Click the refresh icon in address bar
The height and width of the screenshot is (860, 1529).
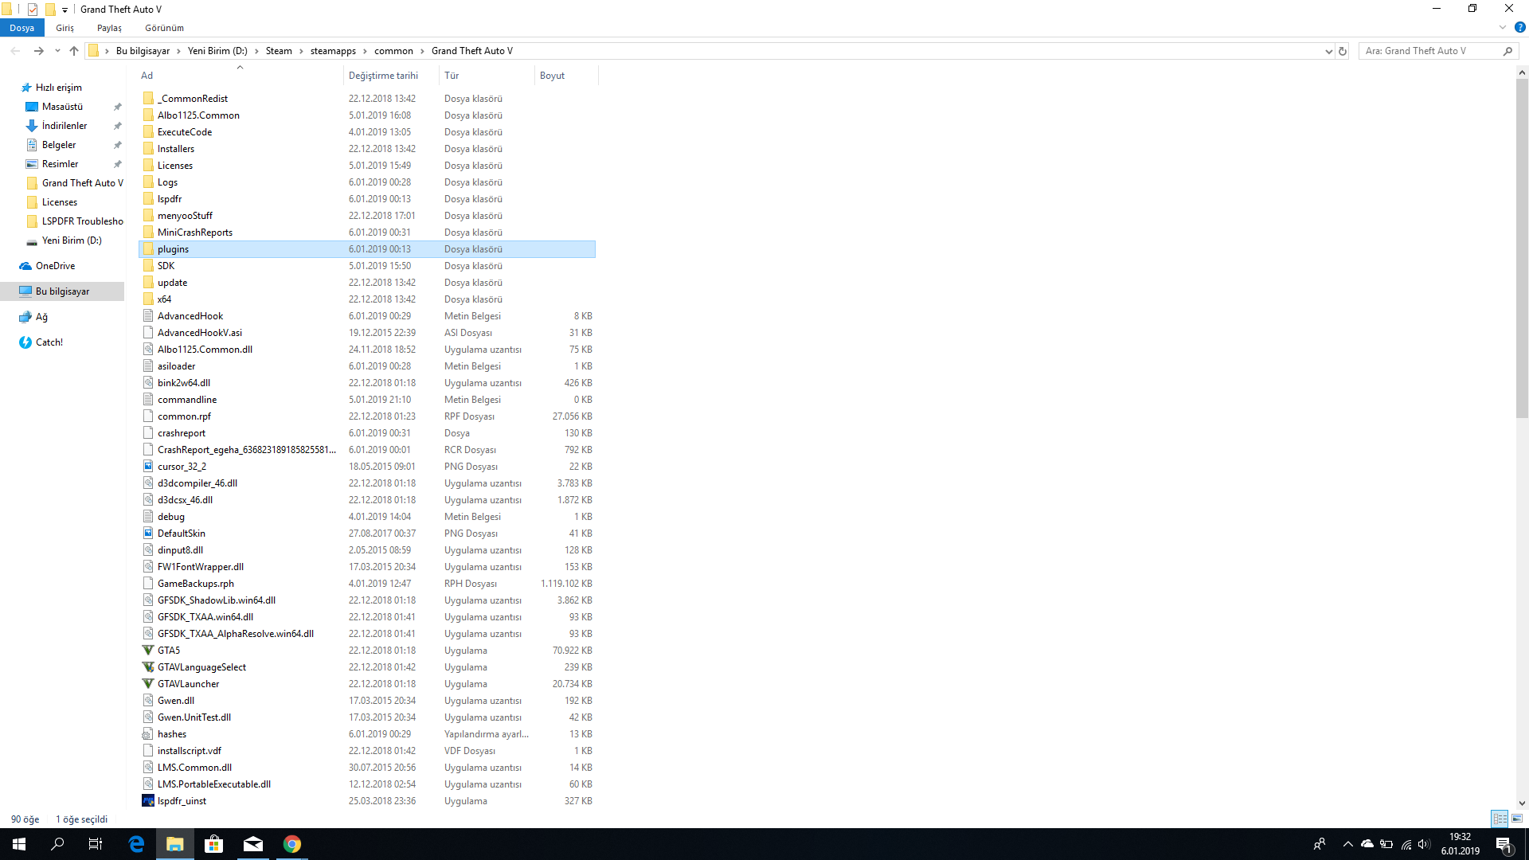1343,51
